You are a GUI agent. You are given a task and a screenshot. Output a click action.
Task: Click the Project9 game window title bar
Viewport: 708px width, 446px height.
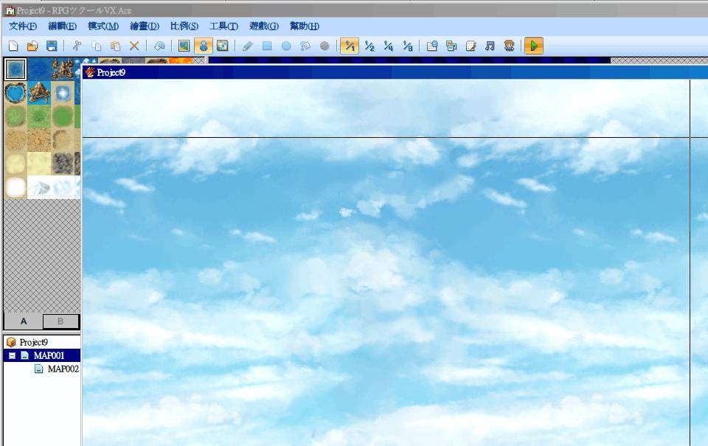pyautogui.click(x=395, y=72)
